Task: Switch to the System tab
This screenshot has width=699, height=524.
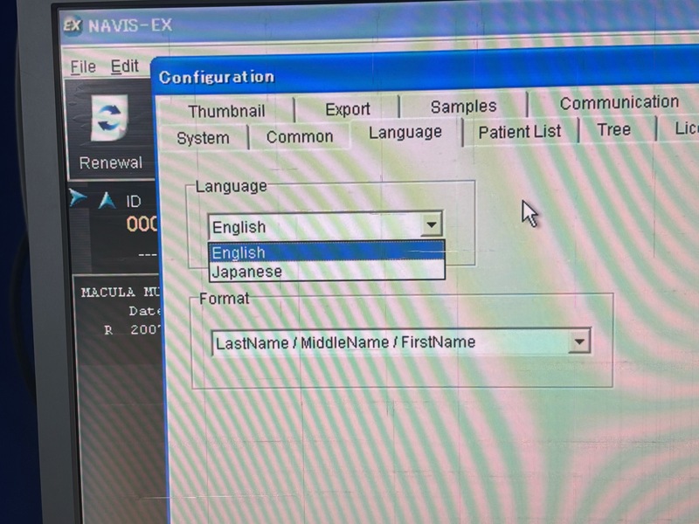Action: point(203,139)
